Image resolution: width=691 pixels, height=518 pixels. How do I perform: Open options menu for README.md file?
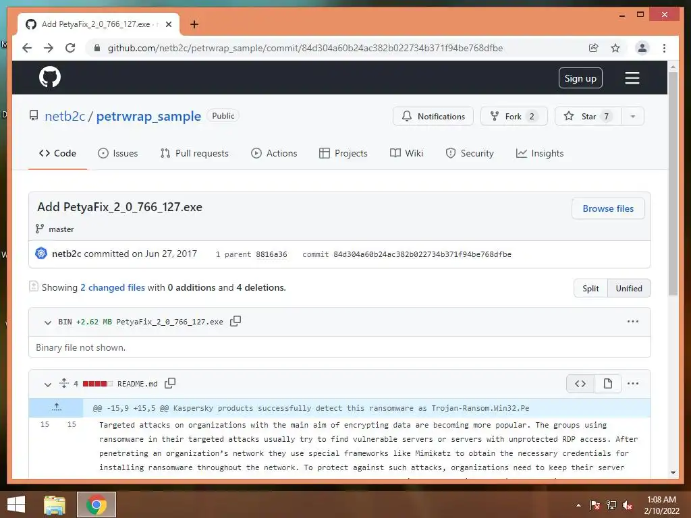click(x=633, y=384)
